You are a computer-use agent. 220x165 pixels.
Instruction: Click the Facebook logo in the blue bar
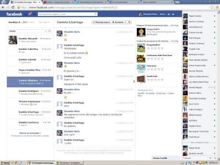point(14,14)
